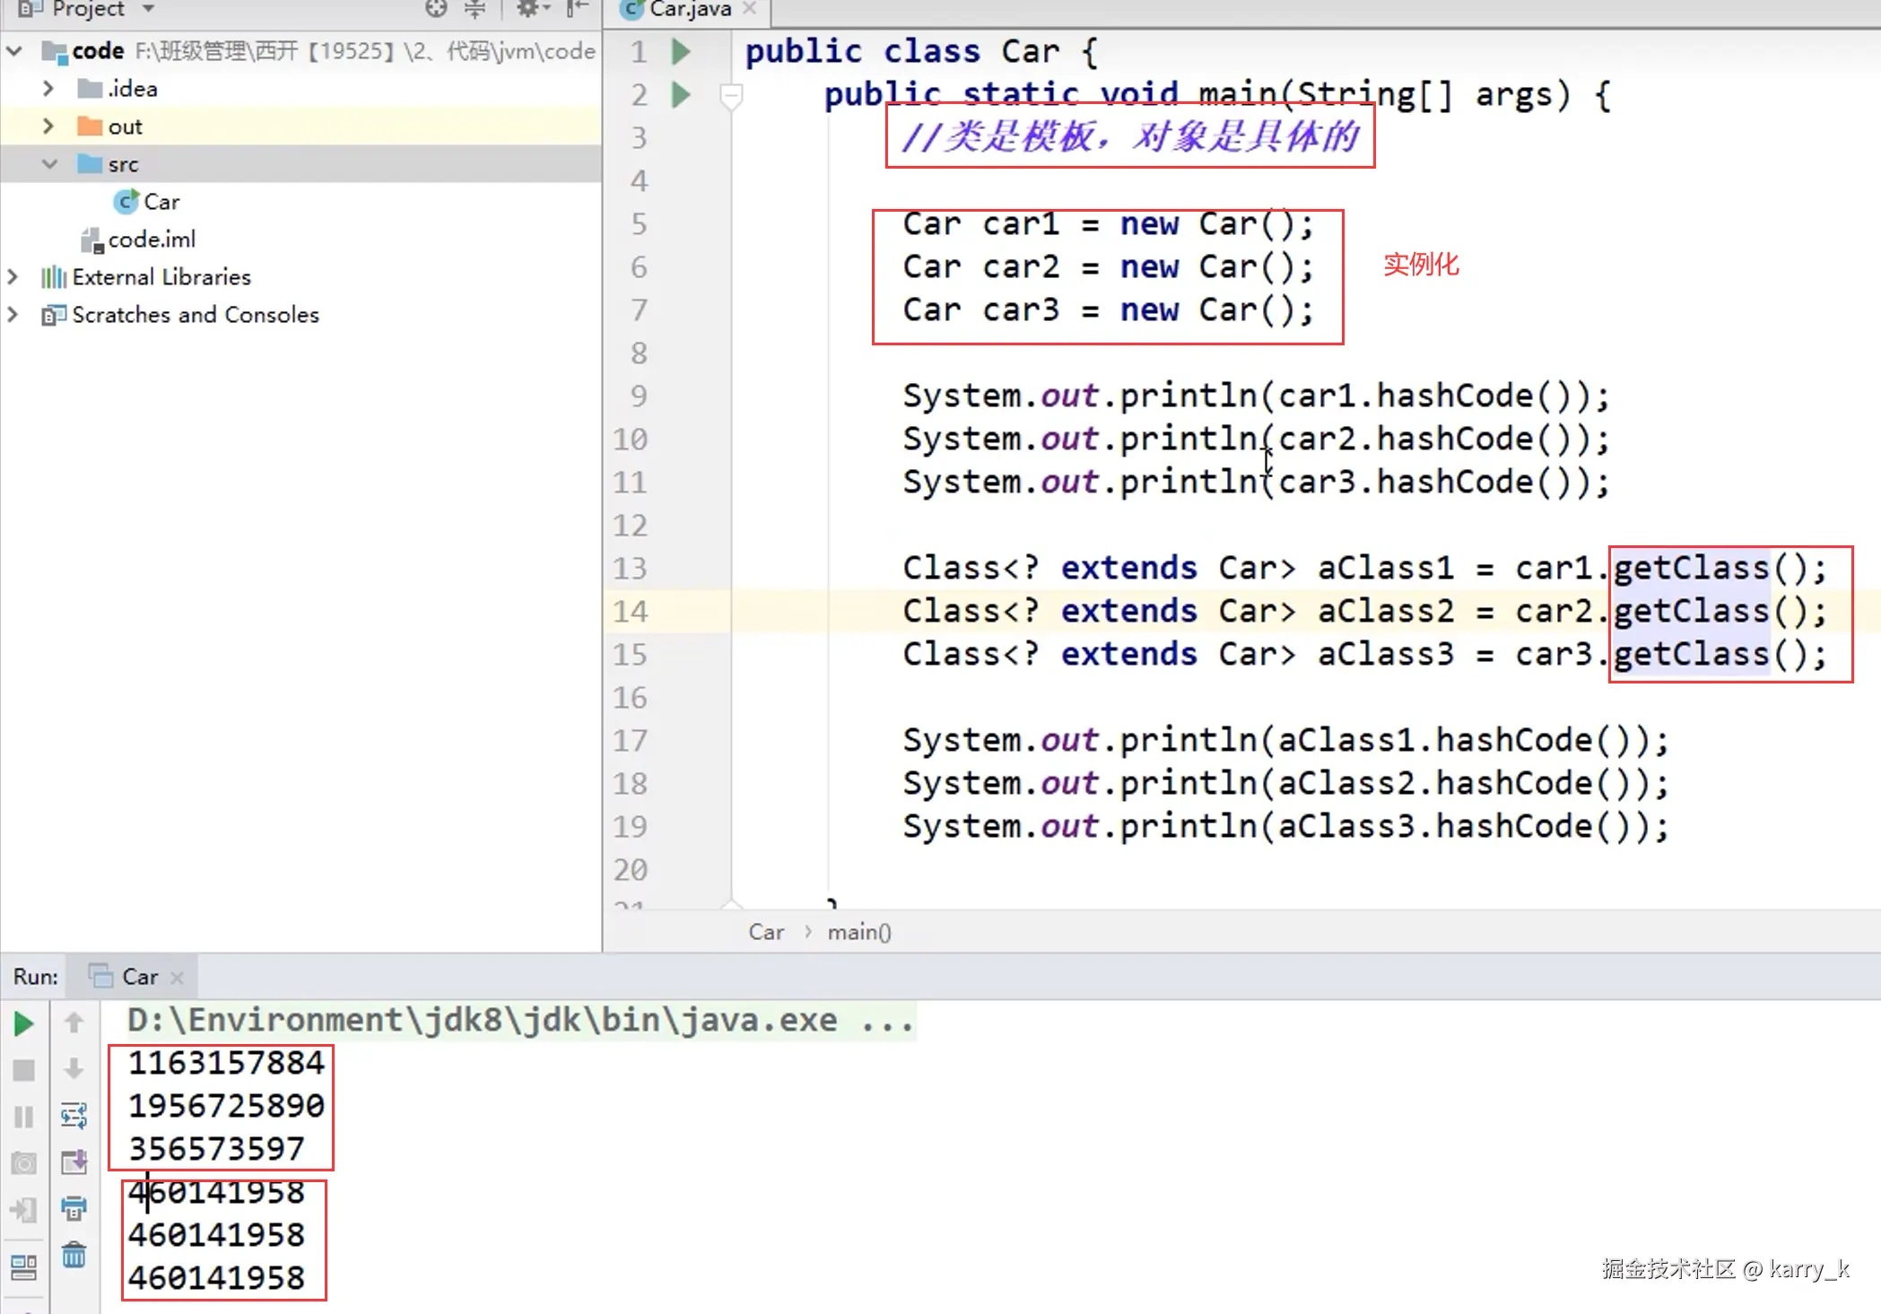Click main() in the breadcrumb bar
The image size is (1881, 1314).
pos(858,932)
